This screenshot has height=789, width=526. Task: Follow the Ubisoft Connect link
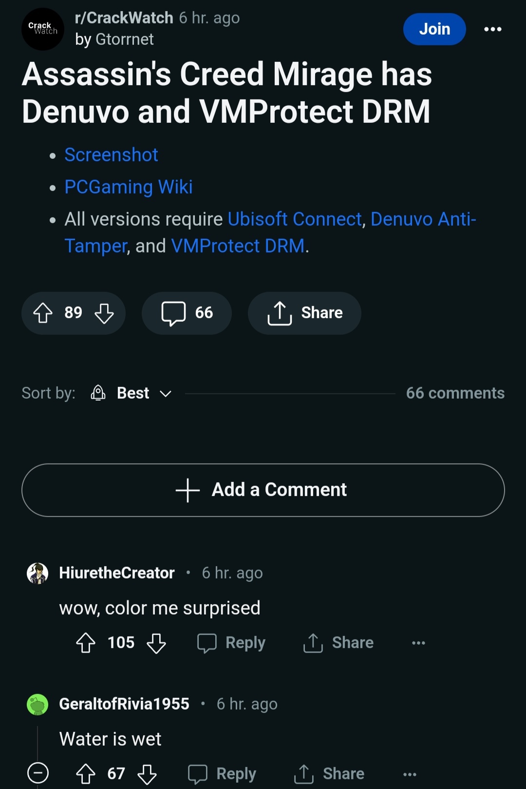point(295,219)
